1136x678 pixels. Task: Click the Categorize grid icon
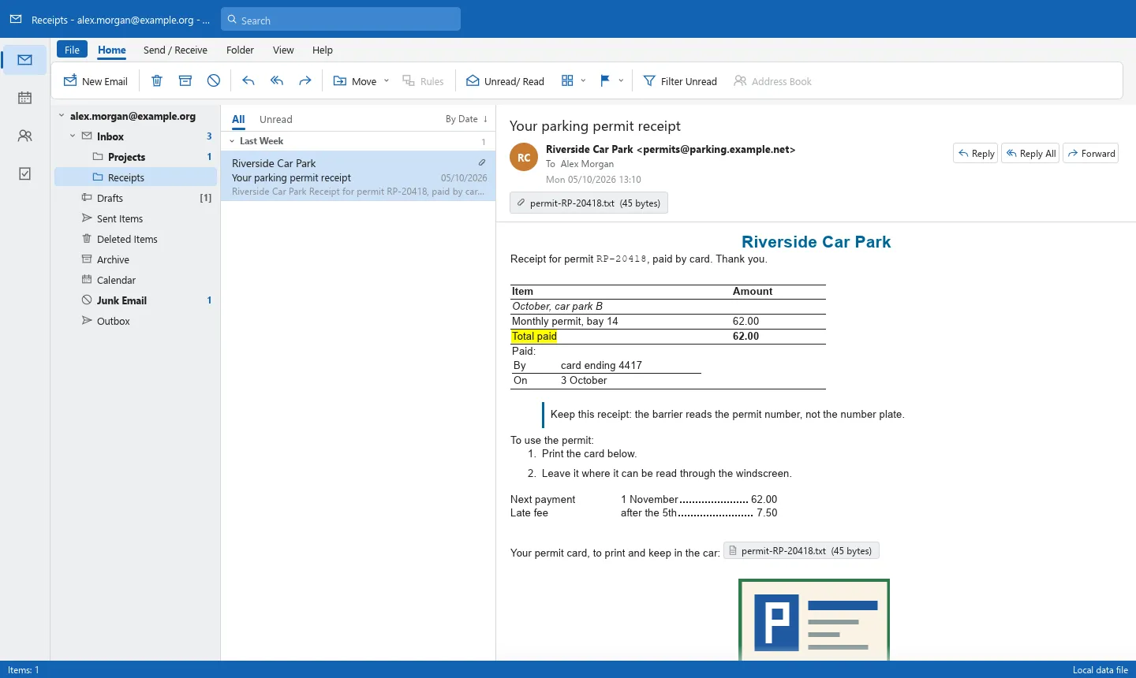pos(567,81)
